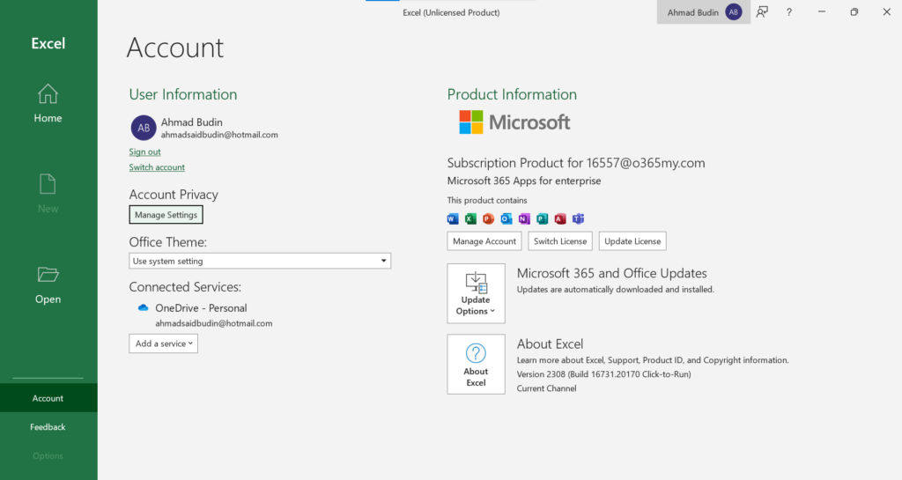Click Subscription Product for 16557@o365my.com

click(576, 163)
